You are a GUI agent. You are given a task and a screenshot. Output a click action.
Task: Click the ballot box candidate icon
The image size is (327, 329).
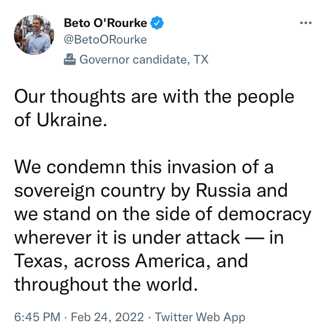70,59
